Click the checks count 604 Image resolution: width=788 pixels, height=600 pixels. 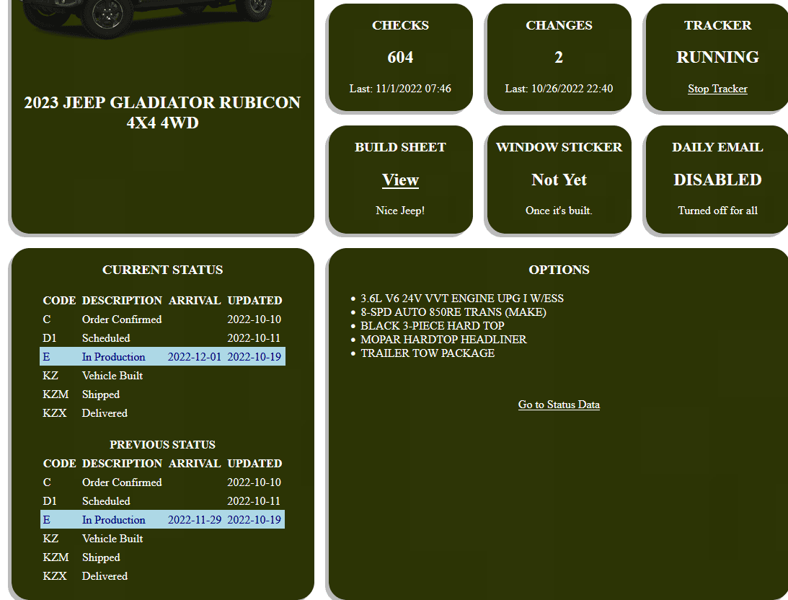coord(400,57)
